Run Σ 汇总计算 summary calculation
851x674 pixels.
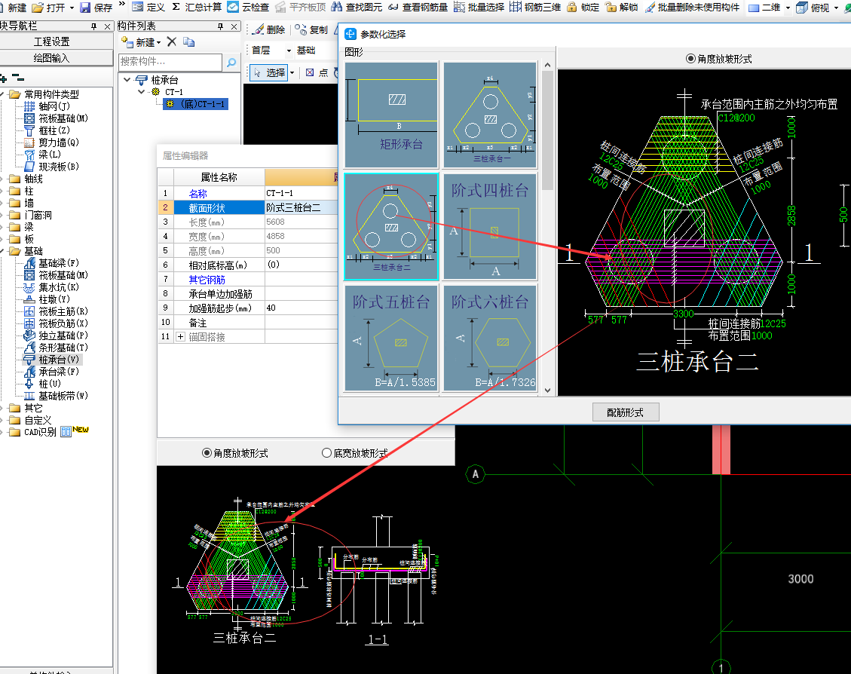click(197, 7)
